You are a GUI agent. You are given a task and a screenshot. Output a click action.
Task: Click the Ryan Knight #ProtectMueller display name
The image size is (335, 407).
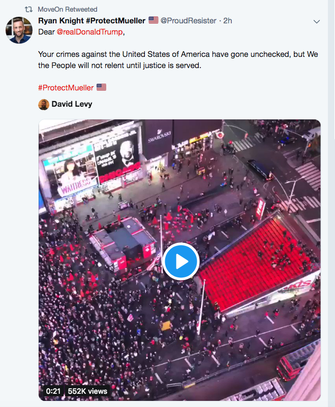(x=92, y=20)
